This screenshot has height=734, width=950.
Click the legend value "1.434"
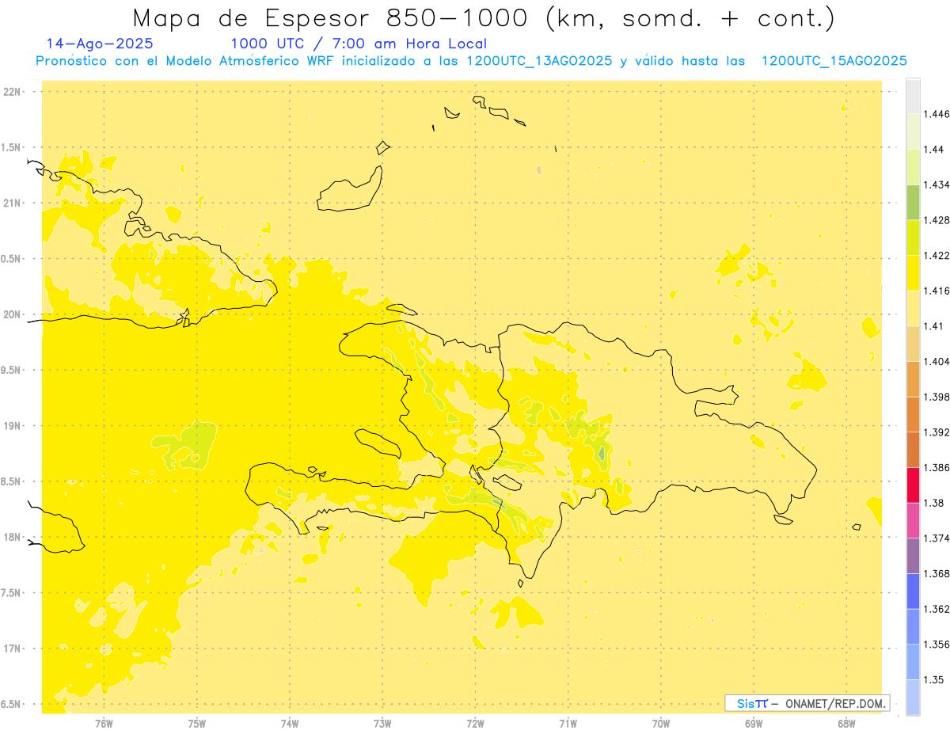pos(937,184)
